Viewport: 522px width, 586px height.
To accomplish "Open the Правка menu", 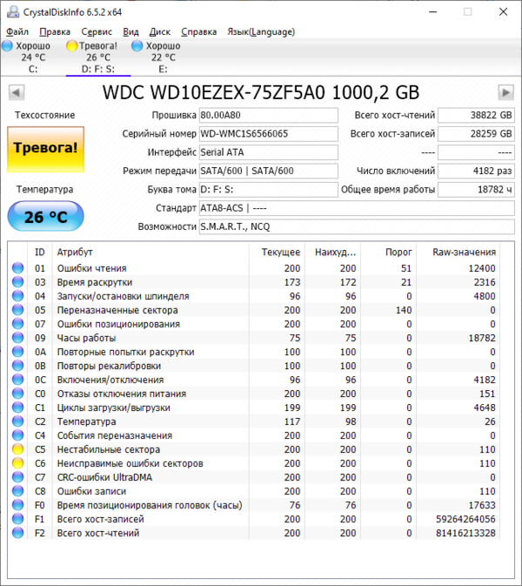I will (55, 32).
